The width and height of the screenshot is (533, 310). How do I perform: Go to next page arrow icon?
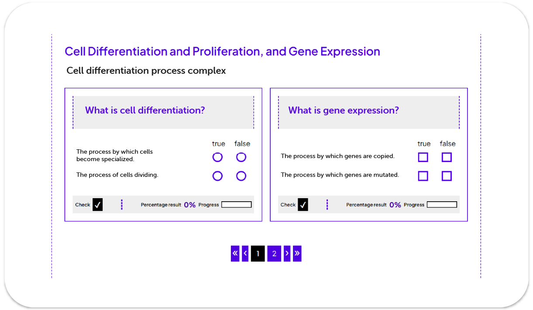click(x=287, y=253)
